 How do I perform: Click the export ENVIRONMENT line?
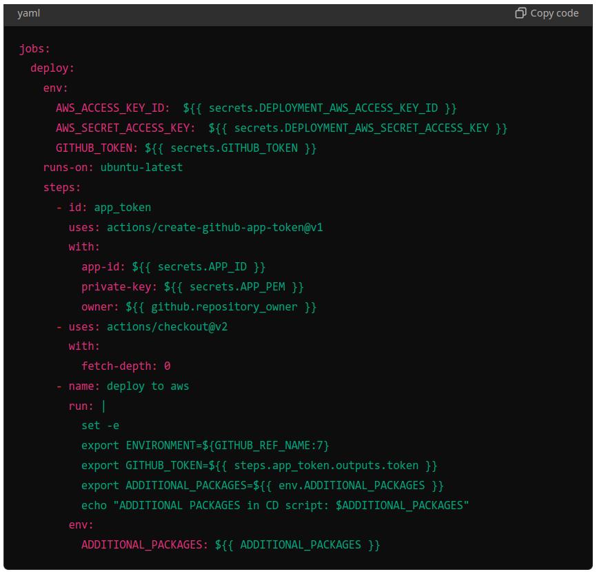[x=205, y=446]
